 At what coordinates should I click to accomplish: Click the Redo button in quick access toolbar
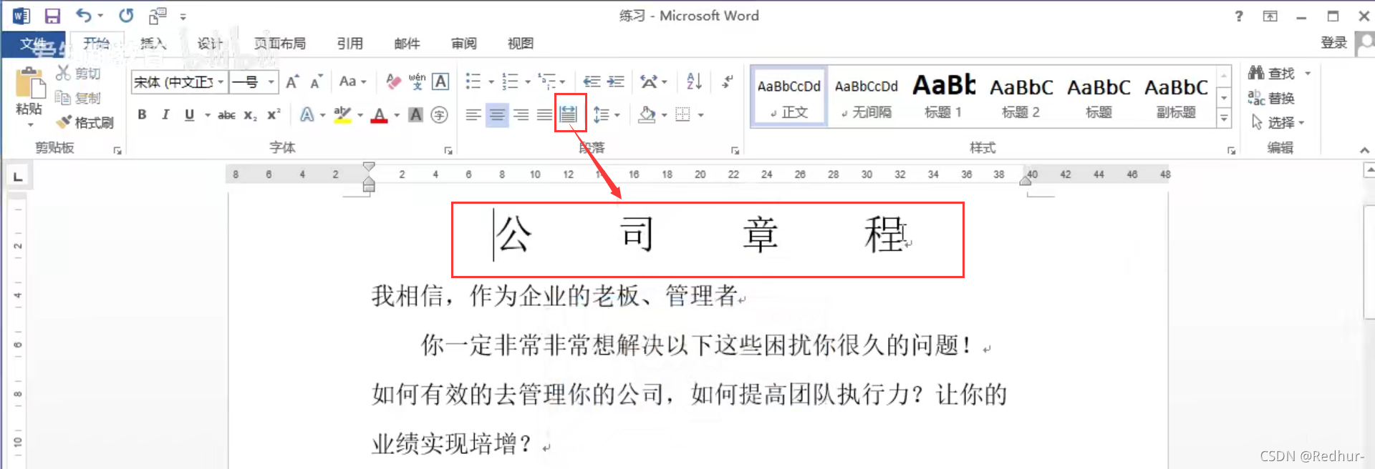click(x=127, y=15)
